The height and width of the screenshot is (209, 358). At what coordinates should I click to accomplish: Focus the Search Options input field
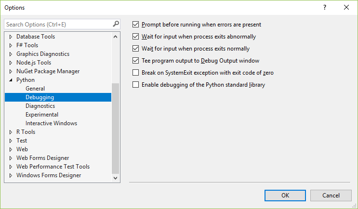(58, 24)
